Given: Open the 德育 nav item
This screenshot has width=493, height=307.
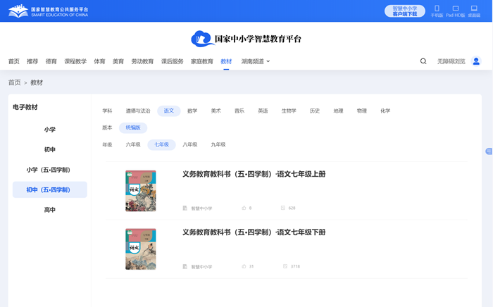Looking at the screenshot, I should coord(51,61).
